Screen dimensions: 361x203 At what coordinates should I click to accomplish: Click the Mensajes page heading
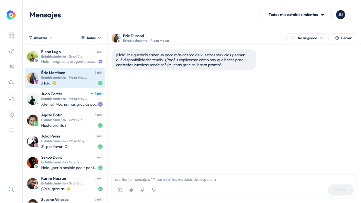point(45,15)
